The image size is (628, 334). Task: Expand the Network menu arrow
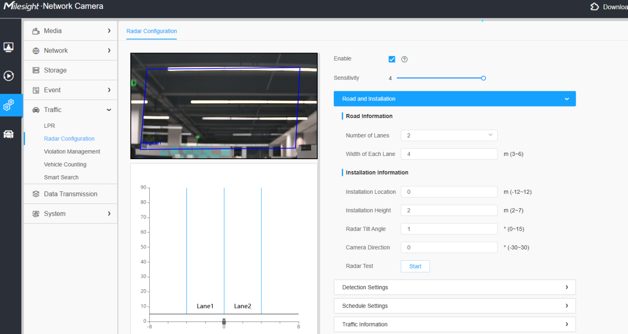[x=109, y=50]
